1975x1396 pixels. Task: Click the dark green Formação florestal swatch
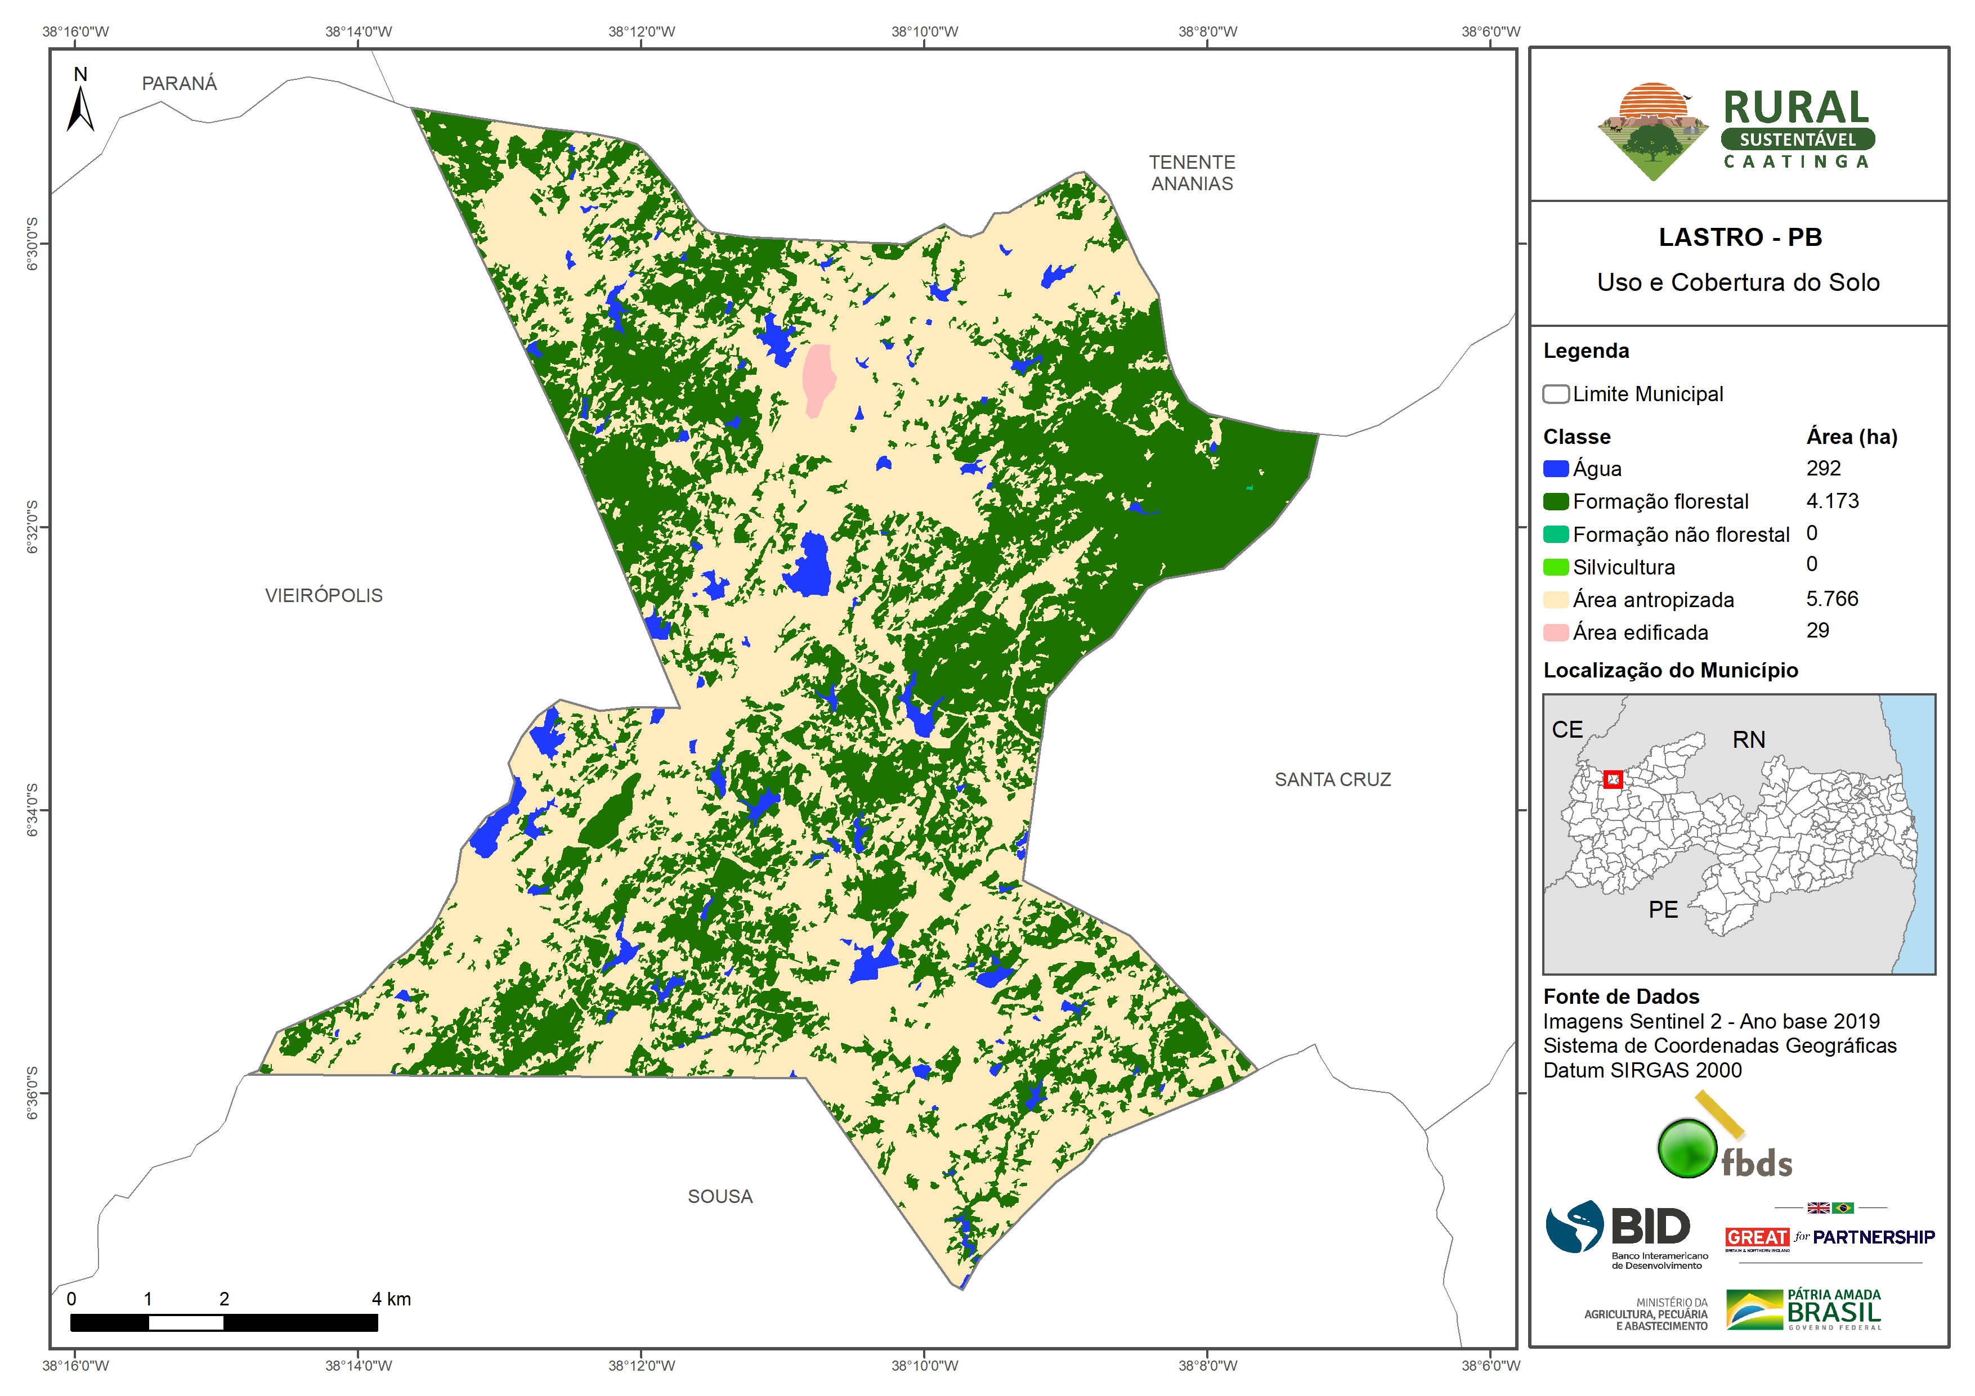click(x=1555, y=501)
